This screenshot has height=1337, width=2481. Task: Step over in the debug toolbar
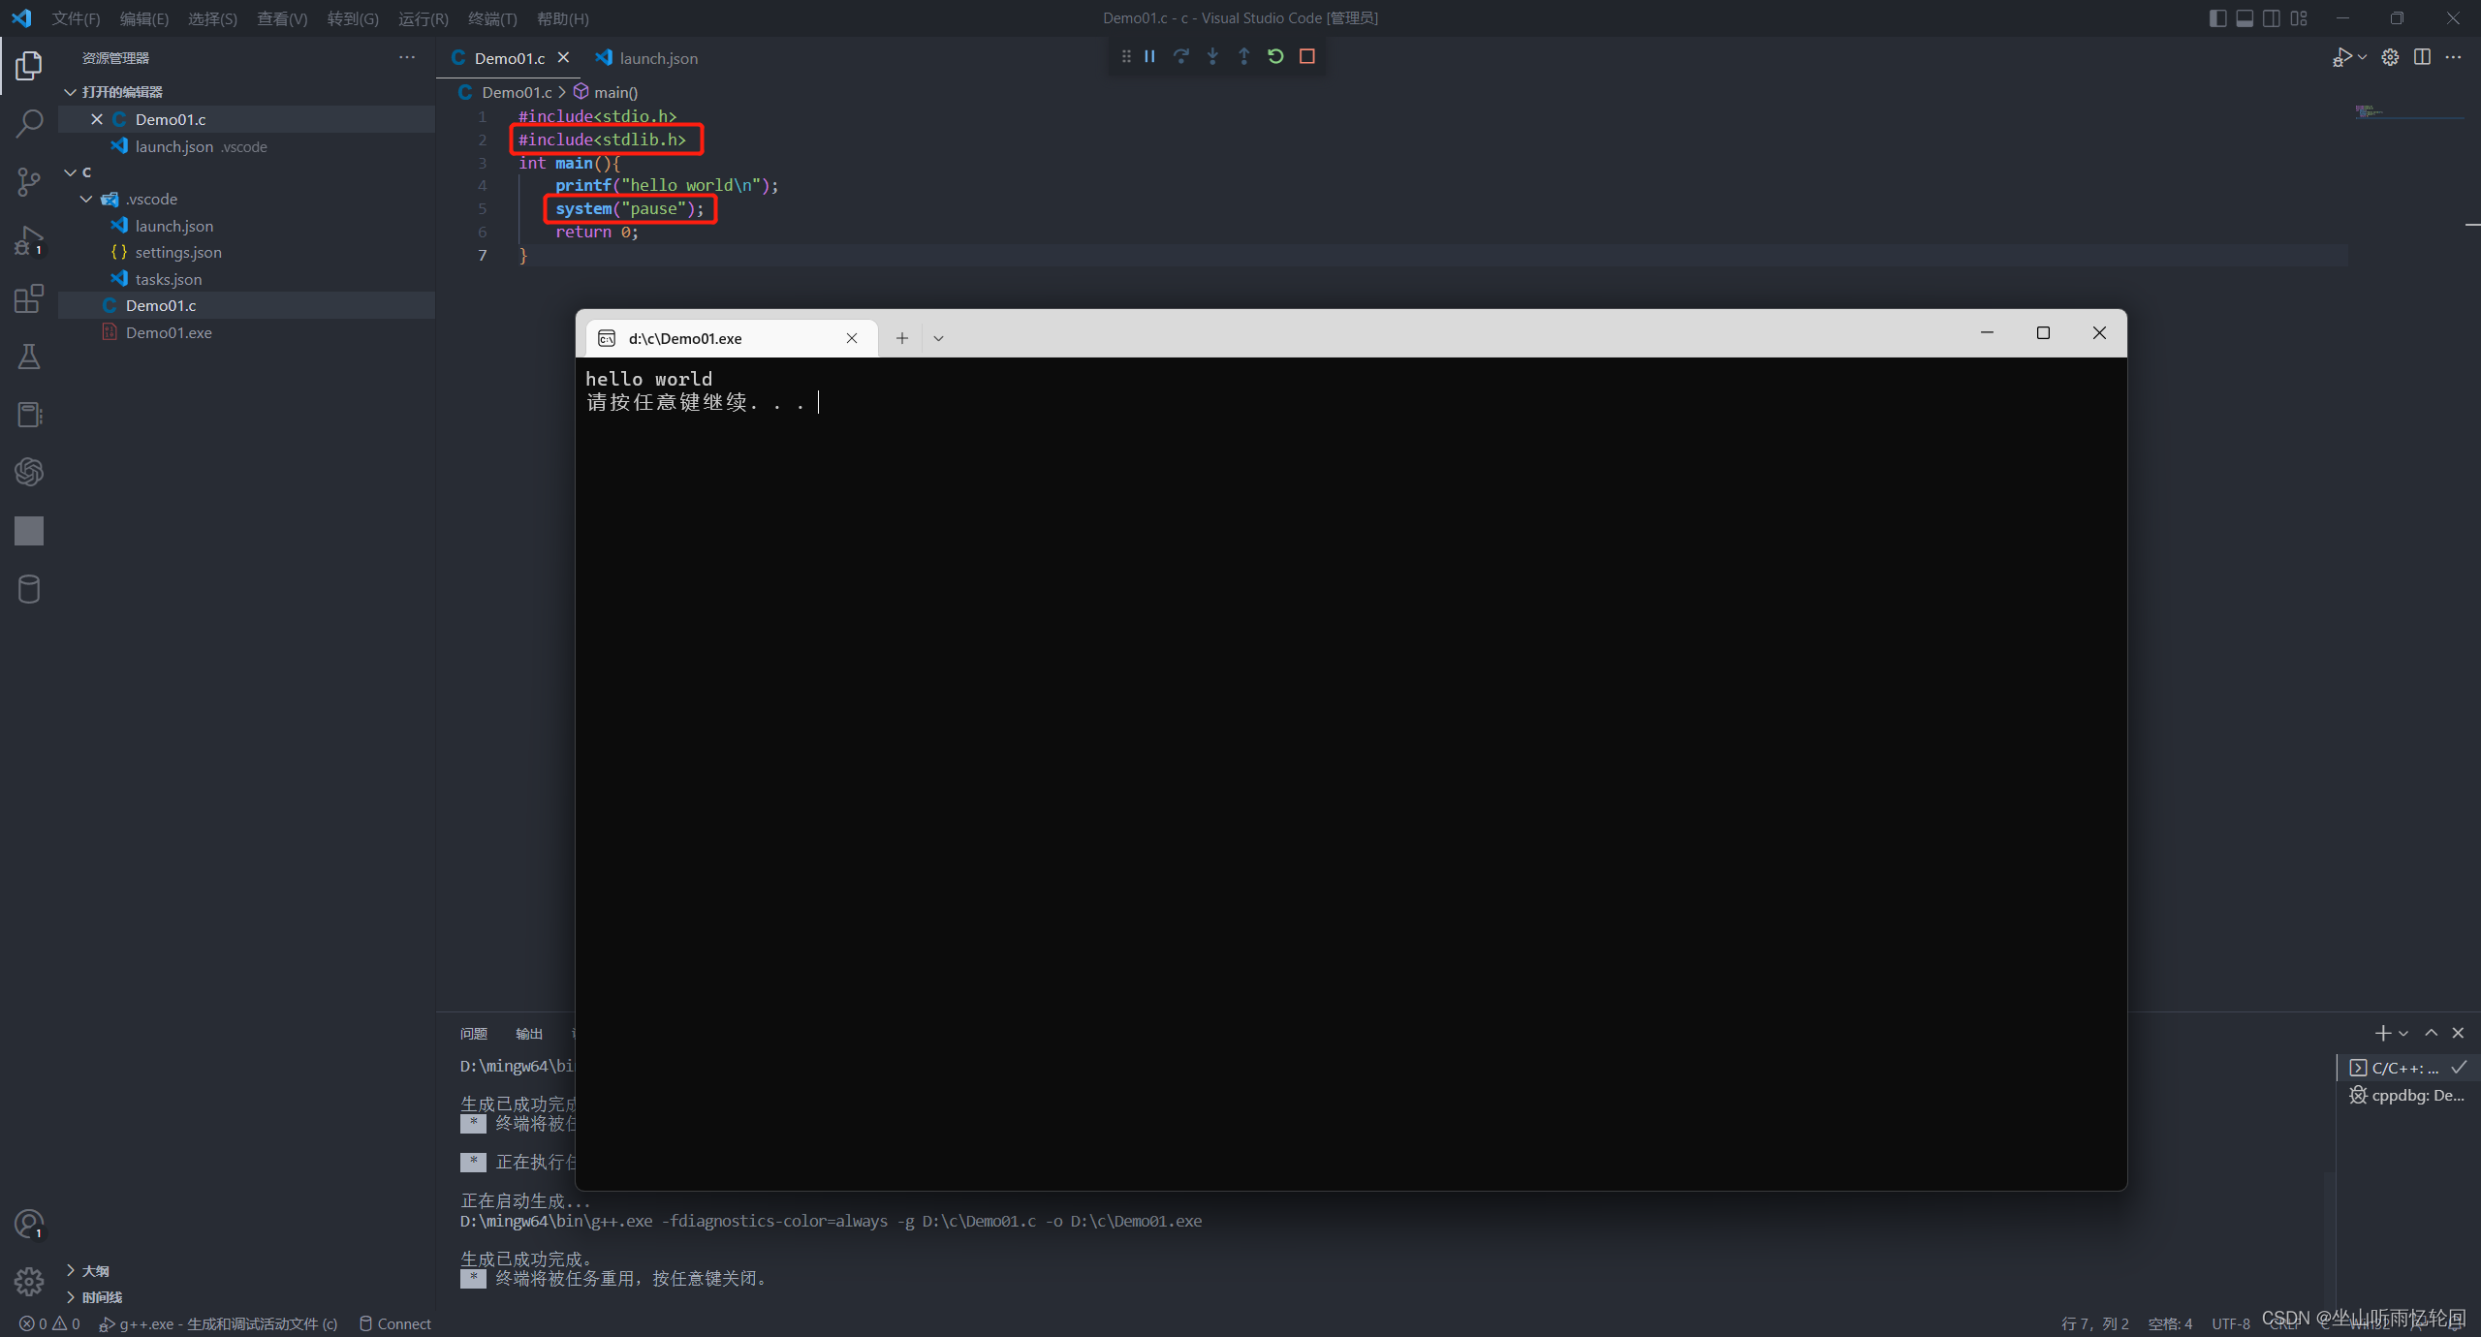pos(1181,56)
